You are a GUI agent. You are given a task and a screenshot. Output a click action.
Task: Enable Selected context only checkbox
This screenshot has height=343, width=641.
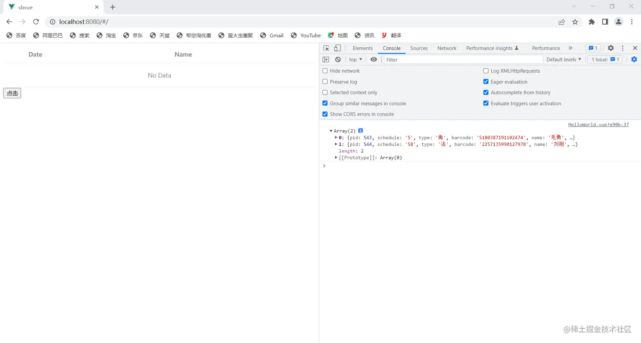[325, 92]
